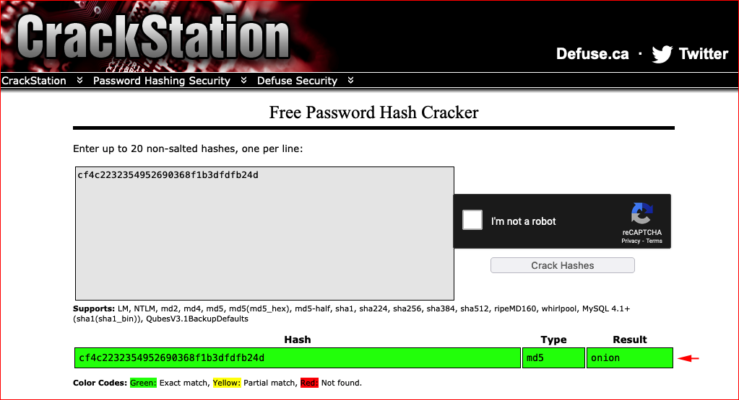Open the Defuse Security menu item
739x400 pixels.
[298, 81]
